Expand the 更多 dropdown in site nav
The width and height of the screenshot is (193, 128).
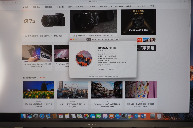tap(153, 6)
